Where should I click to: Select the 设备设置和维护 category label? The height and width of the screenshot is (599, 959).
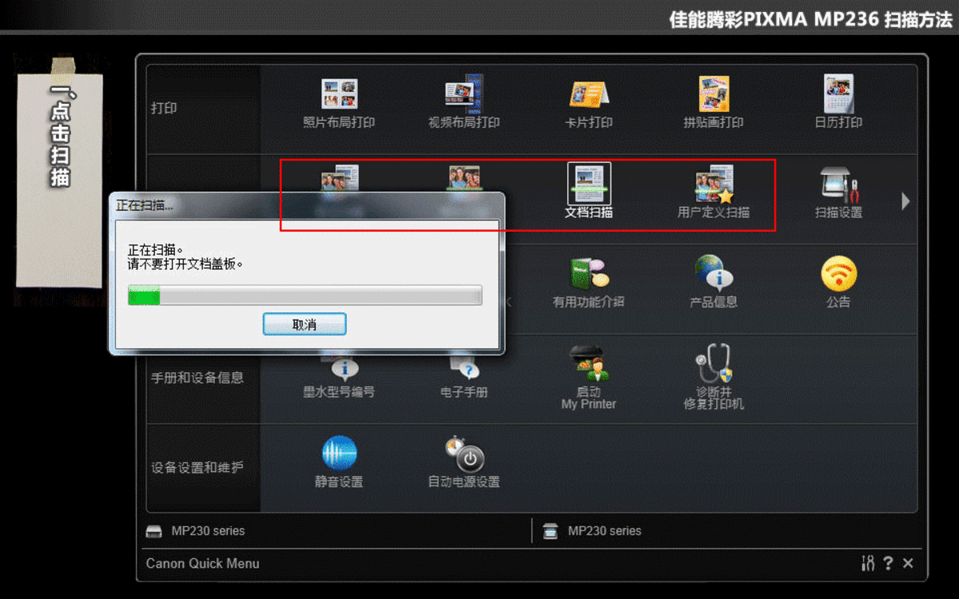[x=197, y=468]
